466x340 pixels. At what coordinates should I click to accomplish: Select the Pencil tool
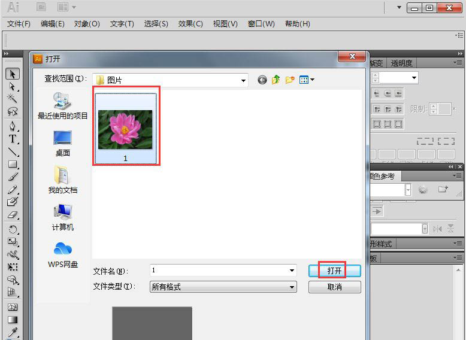point(13,189)
